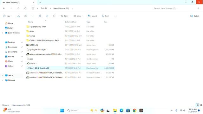Screen dimensions: 203x114
Task: Mount the selected disc image
Action: (92, 16)
